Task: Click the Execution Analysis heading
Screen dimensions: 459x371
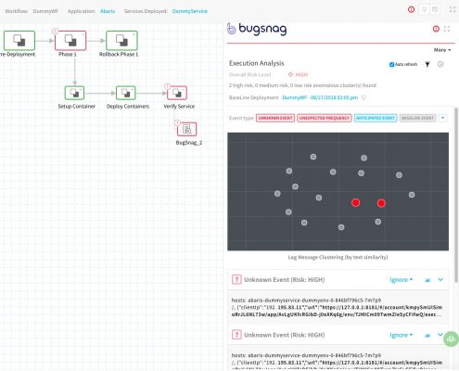Action: tap(257, 63)
